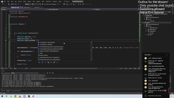Collapse the Application project node
Viewport: 174px width, 98px height.
[x=143, y=16]
